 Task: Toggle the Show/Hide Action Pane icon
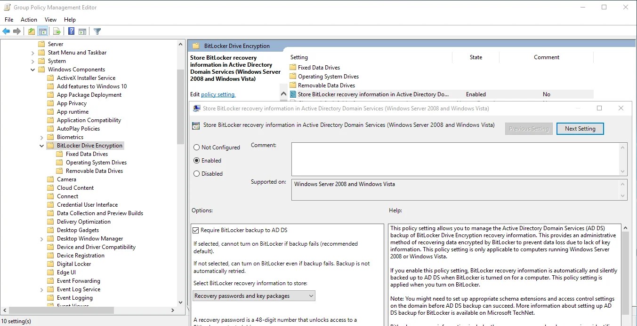click(82, 31)
